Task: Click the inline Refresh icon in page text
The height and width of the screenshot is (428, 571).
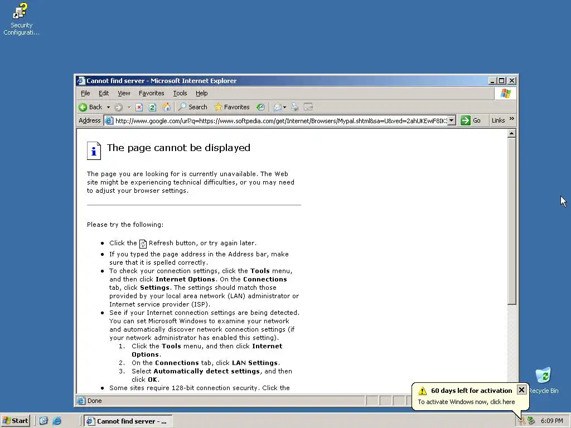Action: [x=143, y=244]
